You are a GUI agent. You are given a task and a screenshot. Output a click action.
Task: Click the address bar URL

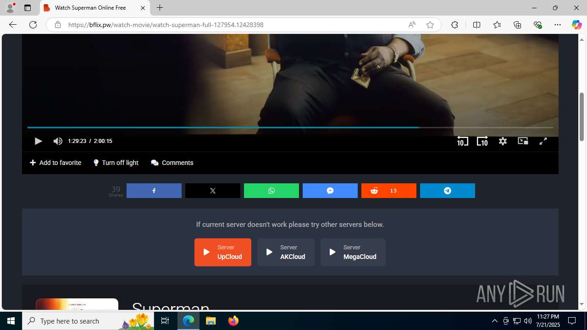(166, 25)
